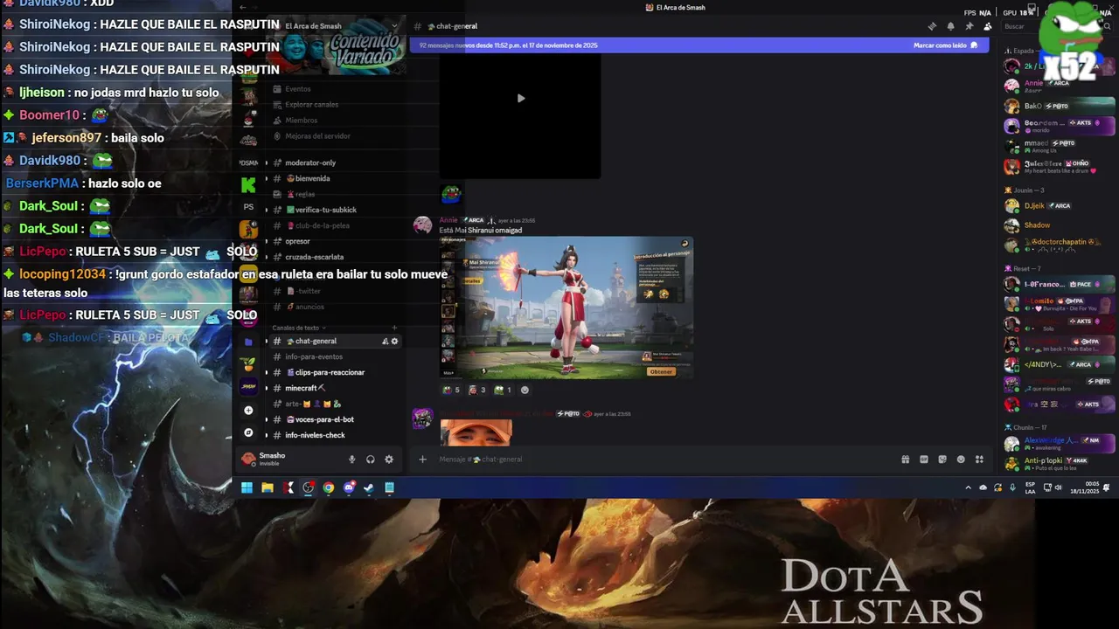Open the blue server folder icon
Image resolution: width=1119 pixels, height=629 pixels.
[x=248, y=342]
